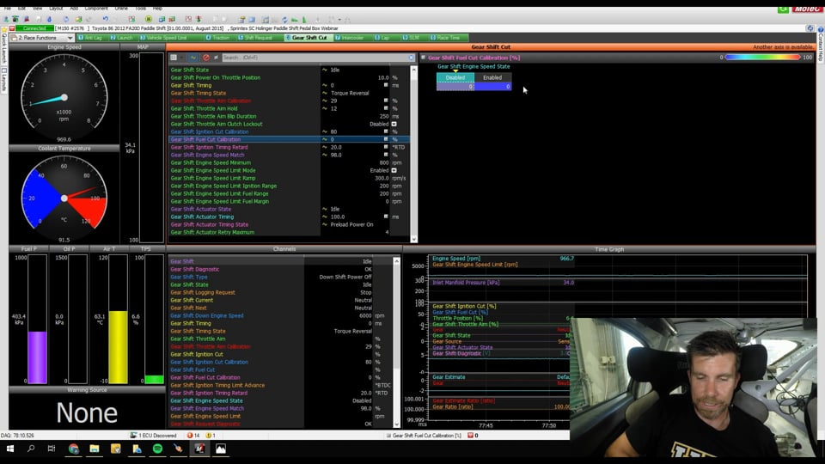Click the help icon at the right of the connection bar

click(x=810, y=28)
